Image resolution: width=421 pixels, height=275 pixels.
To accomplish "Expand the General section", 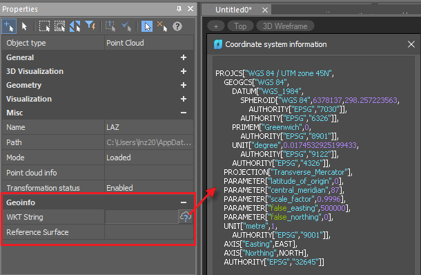I will point(184,57).
